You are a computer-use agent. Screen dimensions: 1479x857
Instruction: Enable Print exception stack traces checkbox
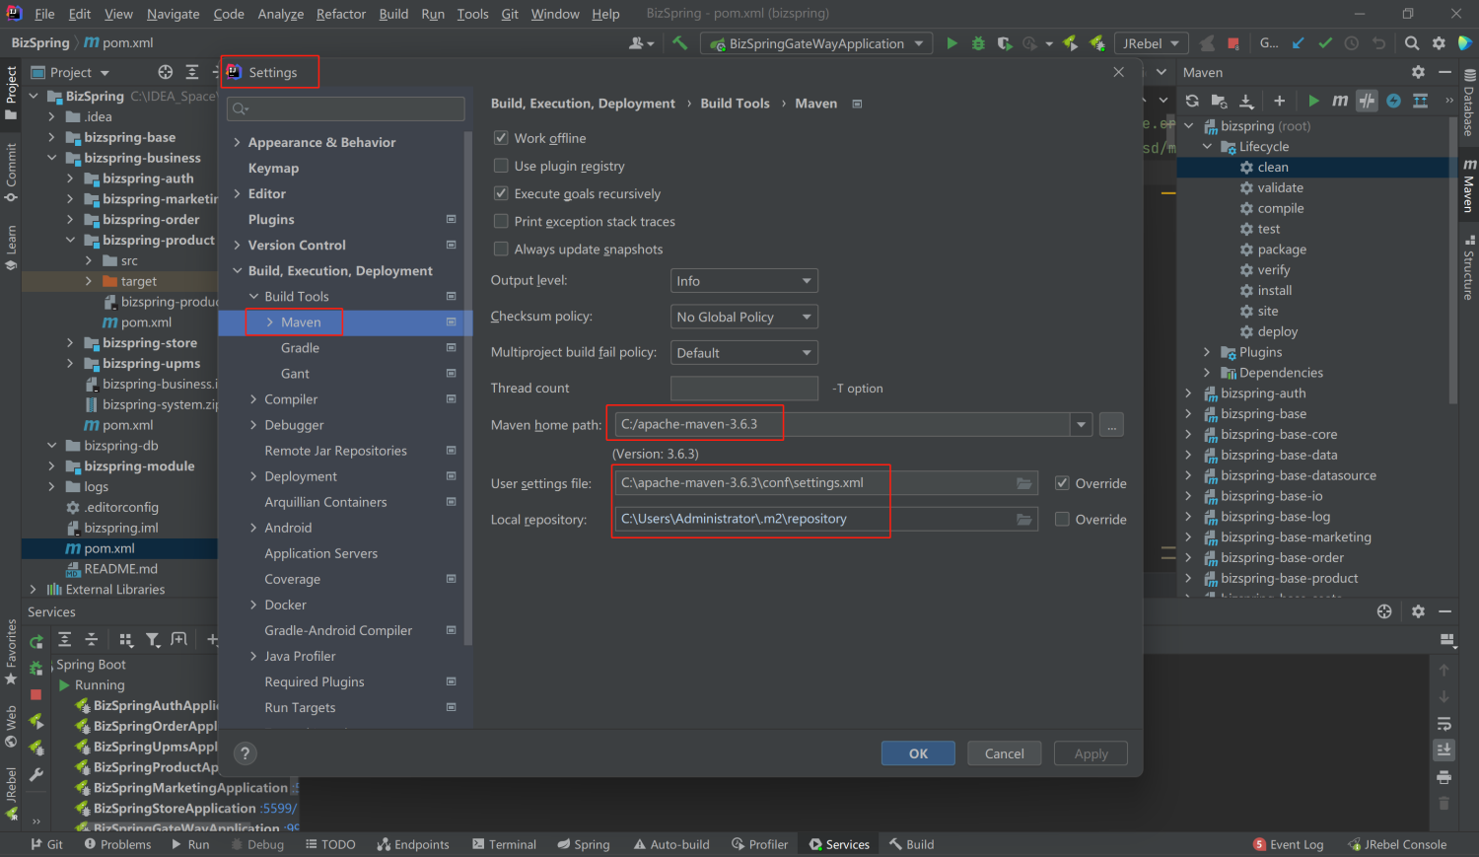[x=501, y=221]
